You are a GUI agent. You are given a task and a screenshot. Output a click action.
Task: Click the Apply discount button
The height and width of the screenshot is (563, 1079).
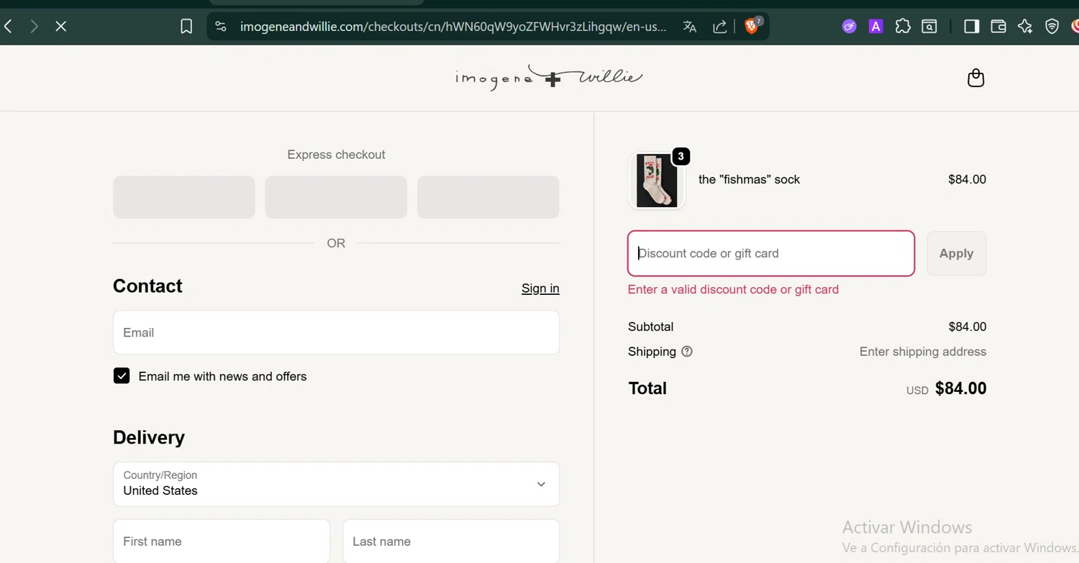click(956, 253)
